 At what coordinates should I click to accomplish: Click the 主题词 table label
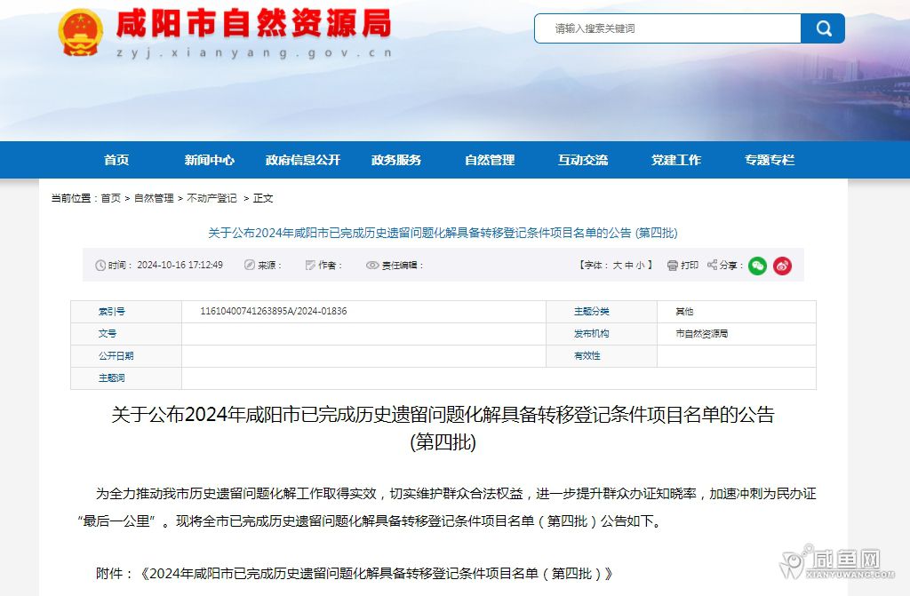pyautogui.click(x=111, y=378)
